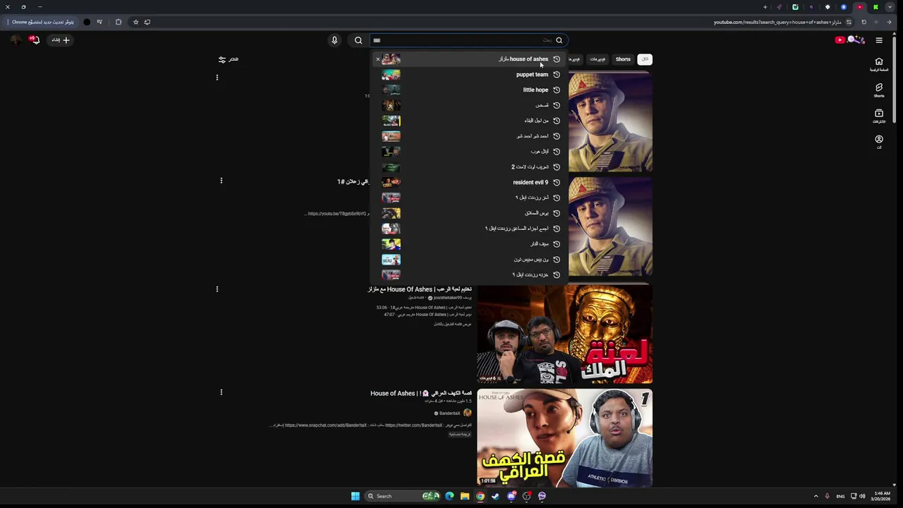This screenshot has height=508, width=903.
Task: Go to Home in the YouTube sidebar
Action: coord(879,64)
